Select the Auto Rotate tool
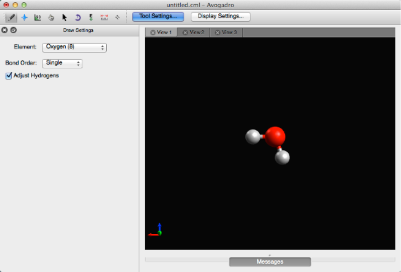The width and height of the screenshot is (401, 272). pos(78,17)
